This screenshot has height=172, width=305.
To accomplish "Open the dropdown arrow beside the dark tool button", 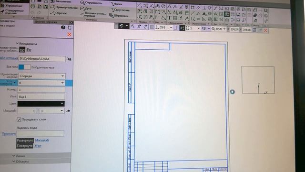I will tap(127, 26).
